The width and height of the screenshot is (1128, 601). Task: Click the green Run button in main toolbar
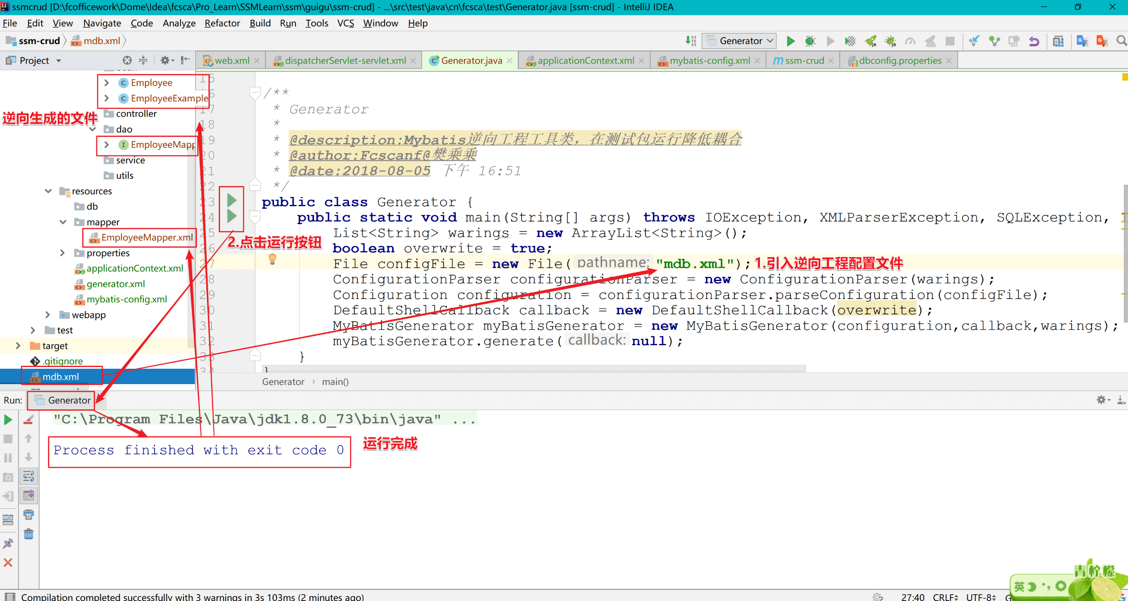coord(790,41)
